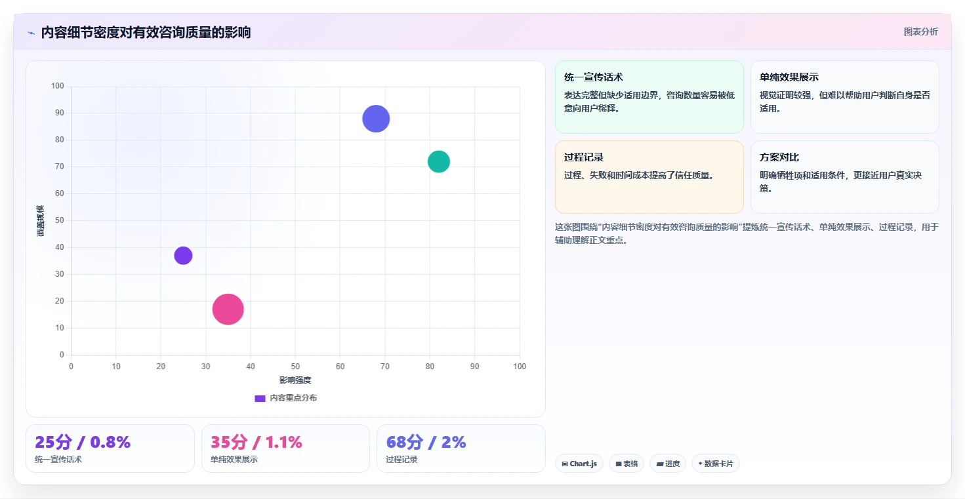Open the 统一宣传话术 info card
The width and height of the screenshot is (965, 499).
[649, 97]
